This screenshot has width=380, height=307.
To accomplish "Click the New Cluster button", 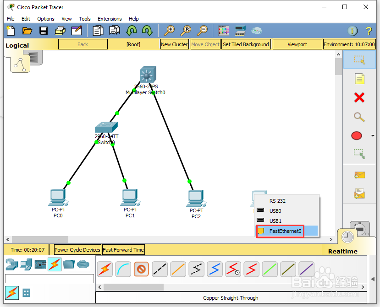I will [174, 44].
